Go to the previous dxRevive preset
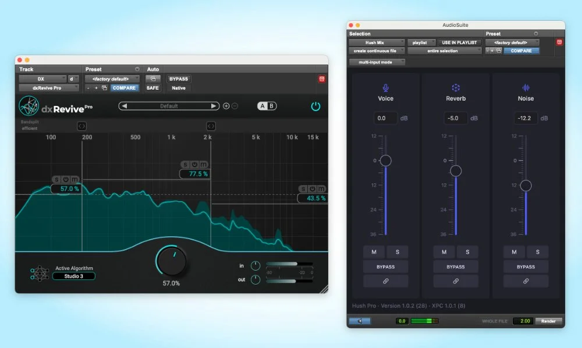This screenshot has height=348, width=582. pos(125,106)
